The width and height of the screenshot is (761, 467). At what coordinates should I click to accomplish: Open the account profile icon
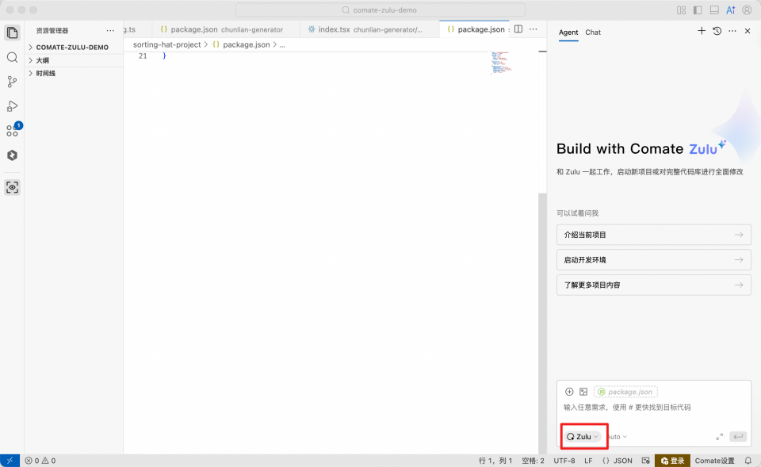coord(747,10)
